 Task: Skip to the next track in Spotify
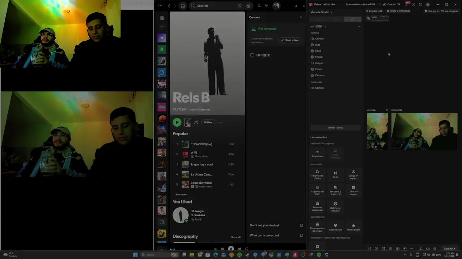coord(239,249)
